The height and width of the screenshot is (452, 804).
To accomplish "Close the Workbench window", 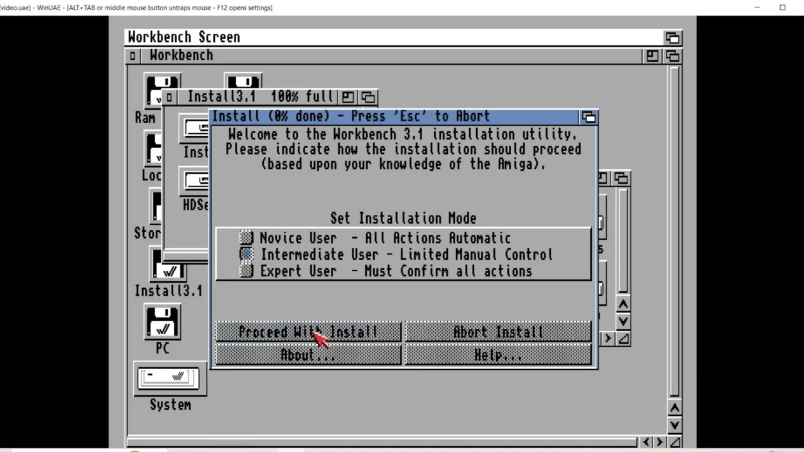I will (x=133, y=56).
